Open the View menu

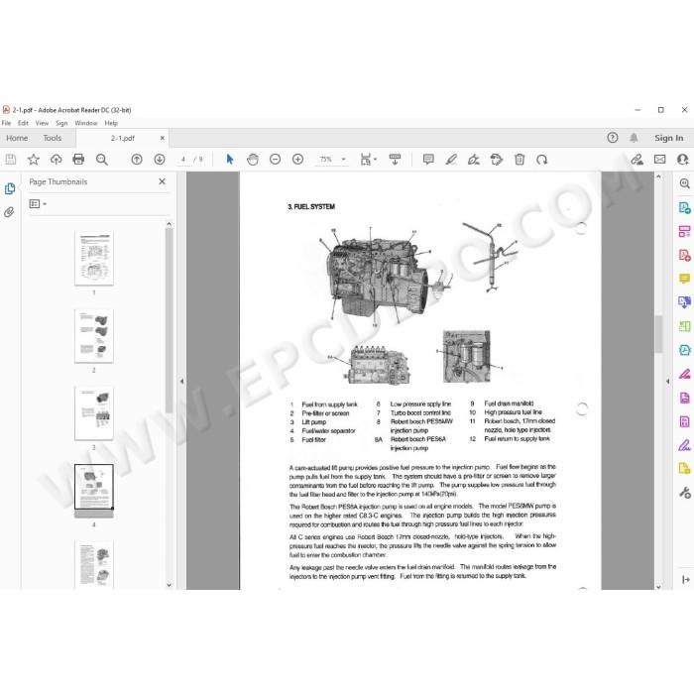pyautogui.click(x=42, y=123)
